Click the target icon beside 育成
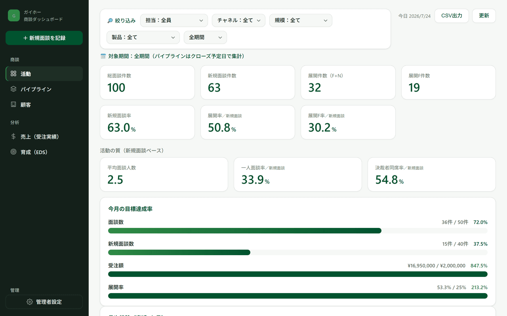The width and height of the screenshot is (507, 316). point(13,152)
